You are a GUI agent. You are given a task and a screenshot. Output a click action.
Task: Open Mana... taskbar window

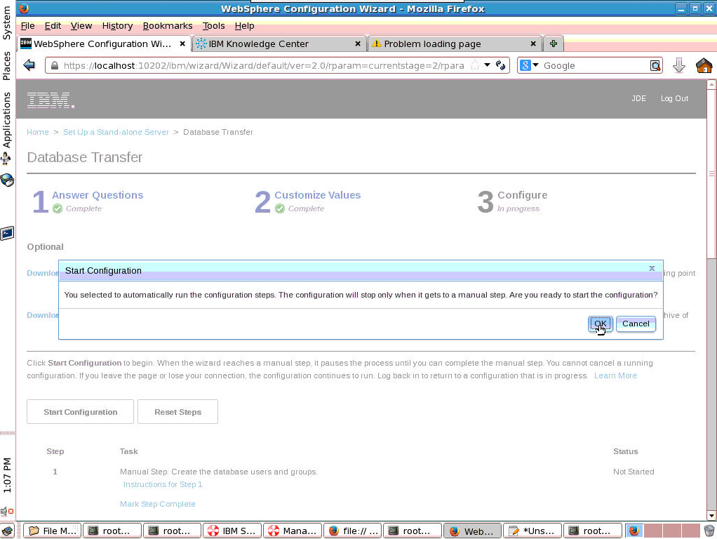[x=293, y=531]
